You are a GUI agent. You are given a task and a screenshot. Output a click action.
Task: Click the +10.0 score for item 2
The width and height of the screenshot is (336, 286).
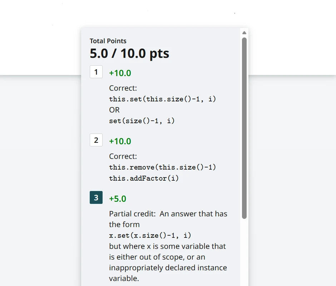coord(120,141)
